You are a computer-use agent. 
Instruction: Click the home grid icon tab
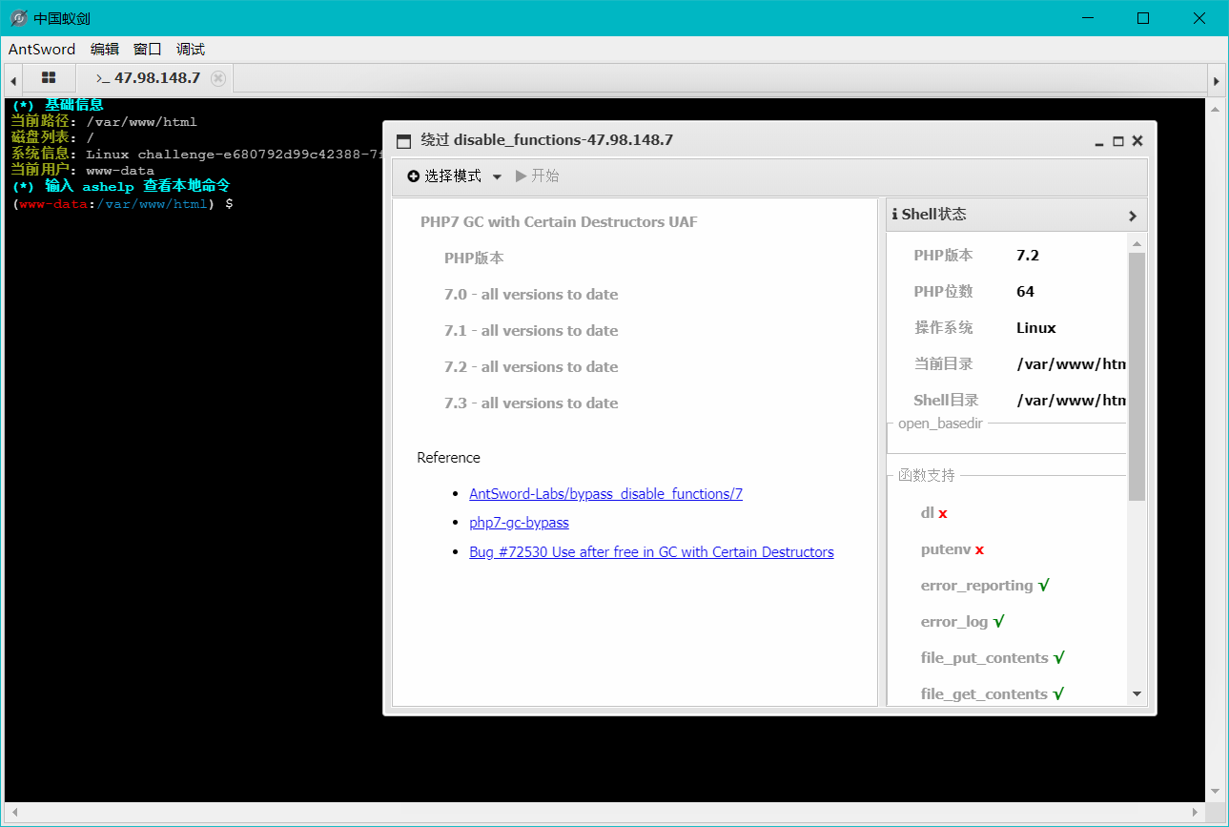(49, 78)
